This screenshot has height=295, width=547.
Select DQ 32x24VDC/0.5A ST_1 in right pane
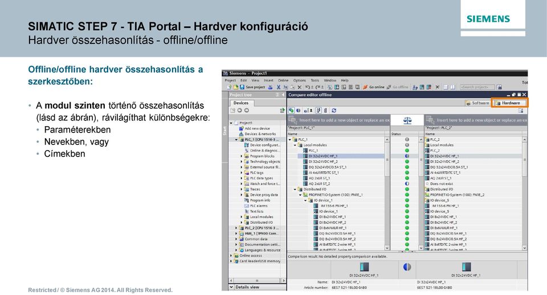tap(448, 167)
